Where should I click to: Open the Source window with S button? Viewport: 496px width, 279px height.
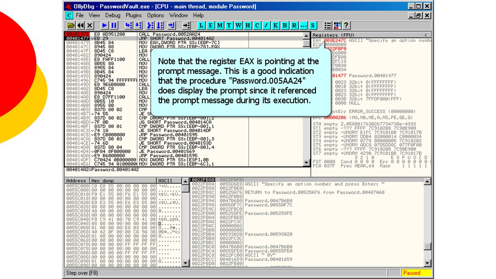click(x=313, y=26)
